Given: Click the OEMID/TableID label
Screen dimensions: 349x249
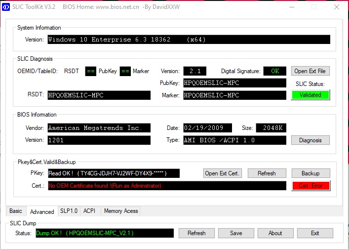Looking at the screenshot, I should point(38,71).
